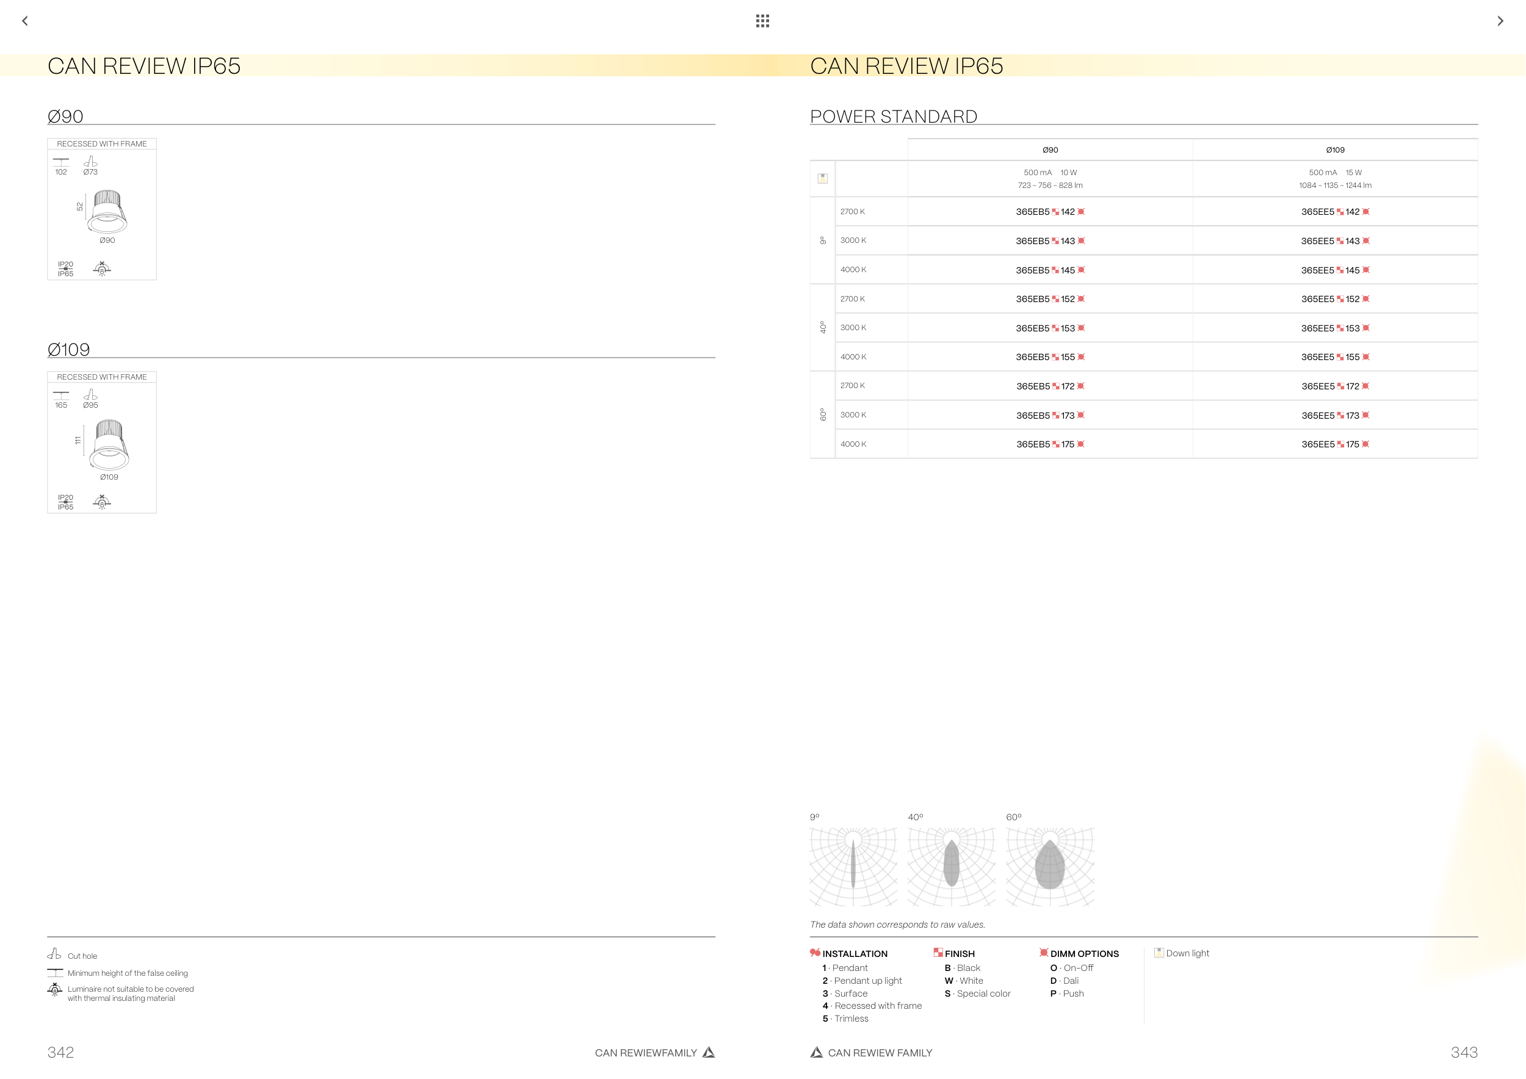The height and width of the screenshot is (1079, 1526).
Task: Click the red INSTALLATION legend icon
Action: 815,953
